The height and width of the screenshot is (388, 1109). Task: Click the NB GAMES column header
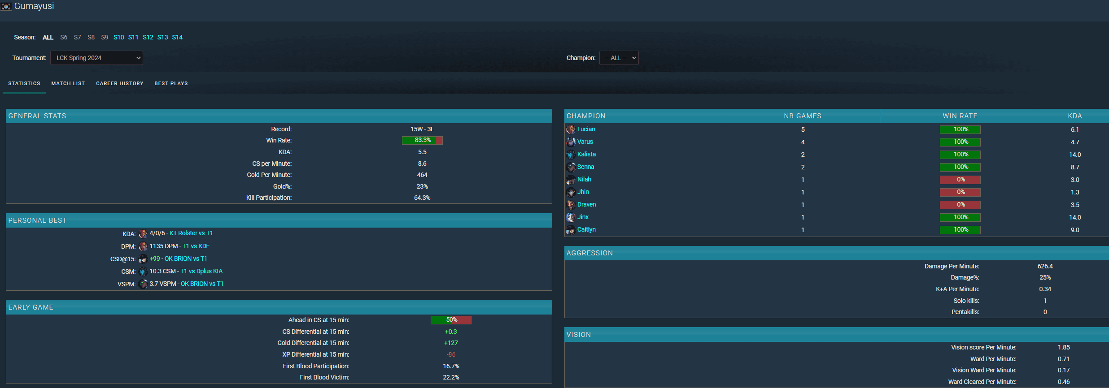(x=803, y=116)
